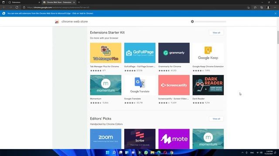This screenshot has width=279, height=156.
Task: Open Task View on the taskbar
Action: pos(121,153)
